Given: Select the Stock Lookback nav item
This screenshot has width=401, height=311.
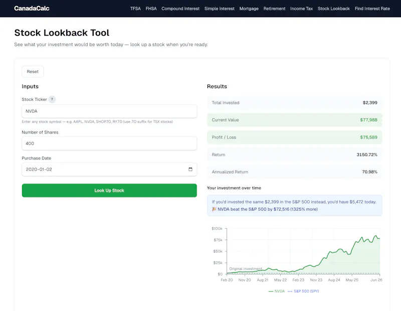Looking at the screenshot, I should [333, 9].
